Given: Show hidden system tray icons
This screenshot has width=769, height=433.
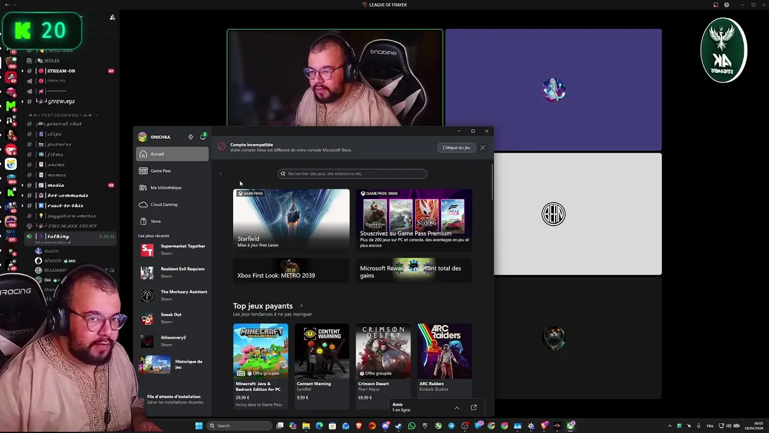Looking at the screenshot, I should [x=670, y=426].
